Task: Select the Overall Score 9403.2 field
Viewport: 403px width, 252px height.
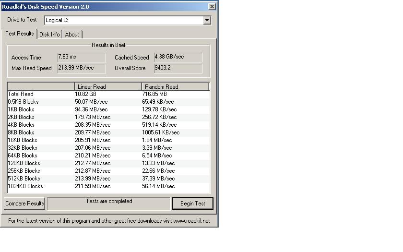Action: pyautogui.click(x=178, y=68)
